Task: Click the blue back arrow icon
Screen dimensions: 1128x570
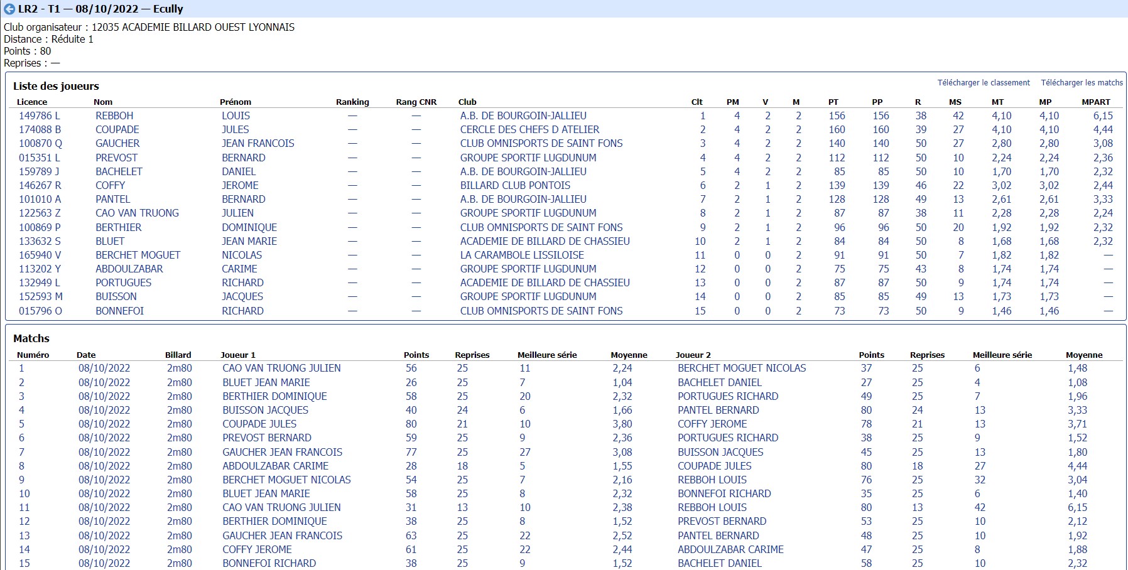Action: pyautogui.click(x=9, y=9)
